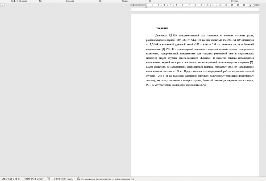Click the text ОКБ-456 in the paragraph
Image resolution: width=266 pixels, height=181 pixels.
196,40
